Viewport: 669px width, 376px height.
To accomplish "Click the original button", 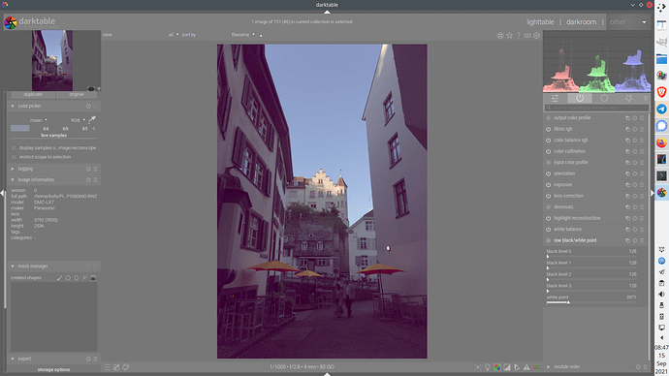I will (x=77, y=95).
